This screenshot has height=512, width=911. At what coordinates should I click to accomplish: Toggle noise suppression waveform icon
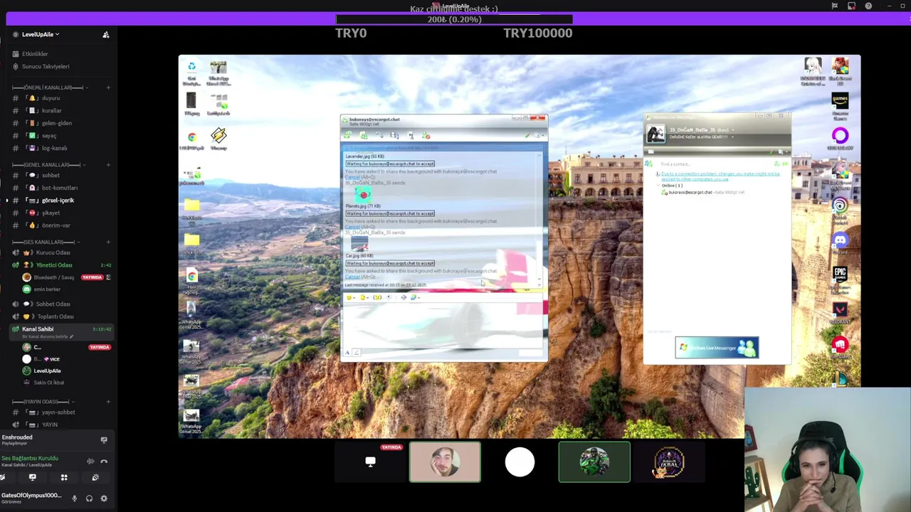coord(90,462)
